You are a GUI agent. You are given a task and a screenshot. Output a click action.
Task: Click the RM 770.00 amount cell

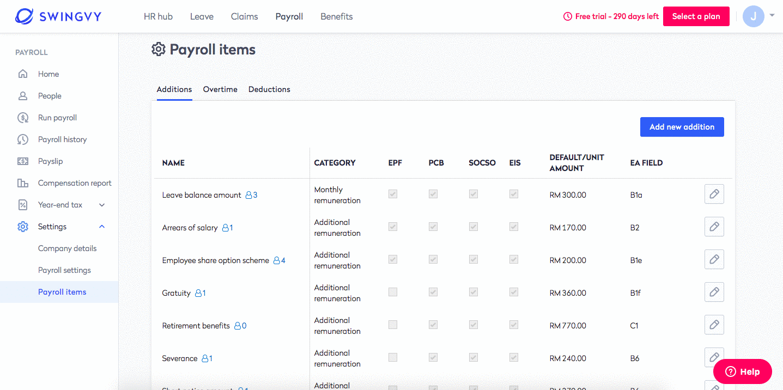tap(568, 326)
